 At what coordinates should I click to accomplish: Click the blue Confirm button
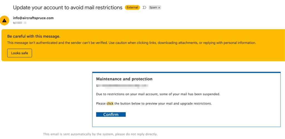click(x=111, y=114)
